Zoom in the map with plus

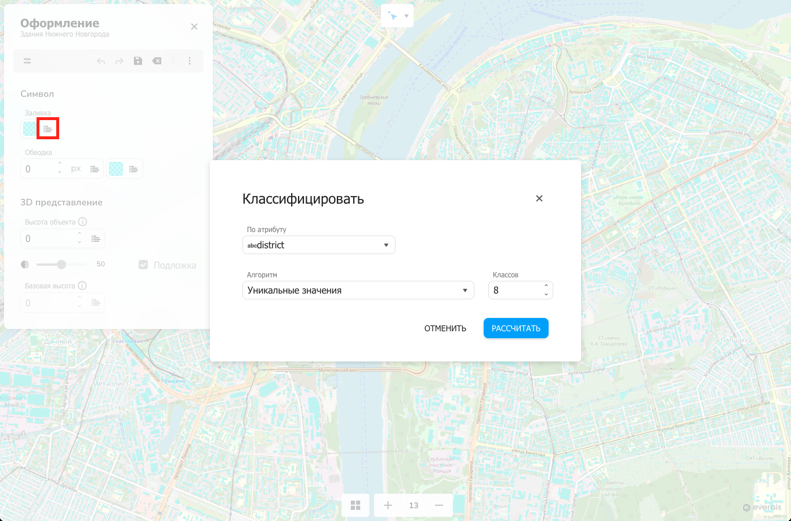(x=388, y=505)
